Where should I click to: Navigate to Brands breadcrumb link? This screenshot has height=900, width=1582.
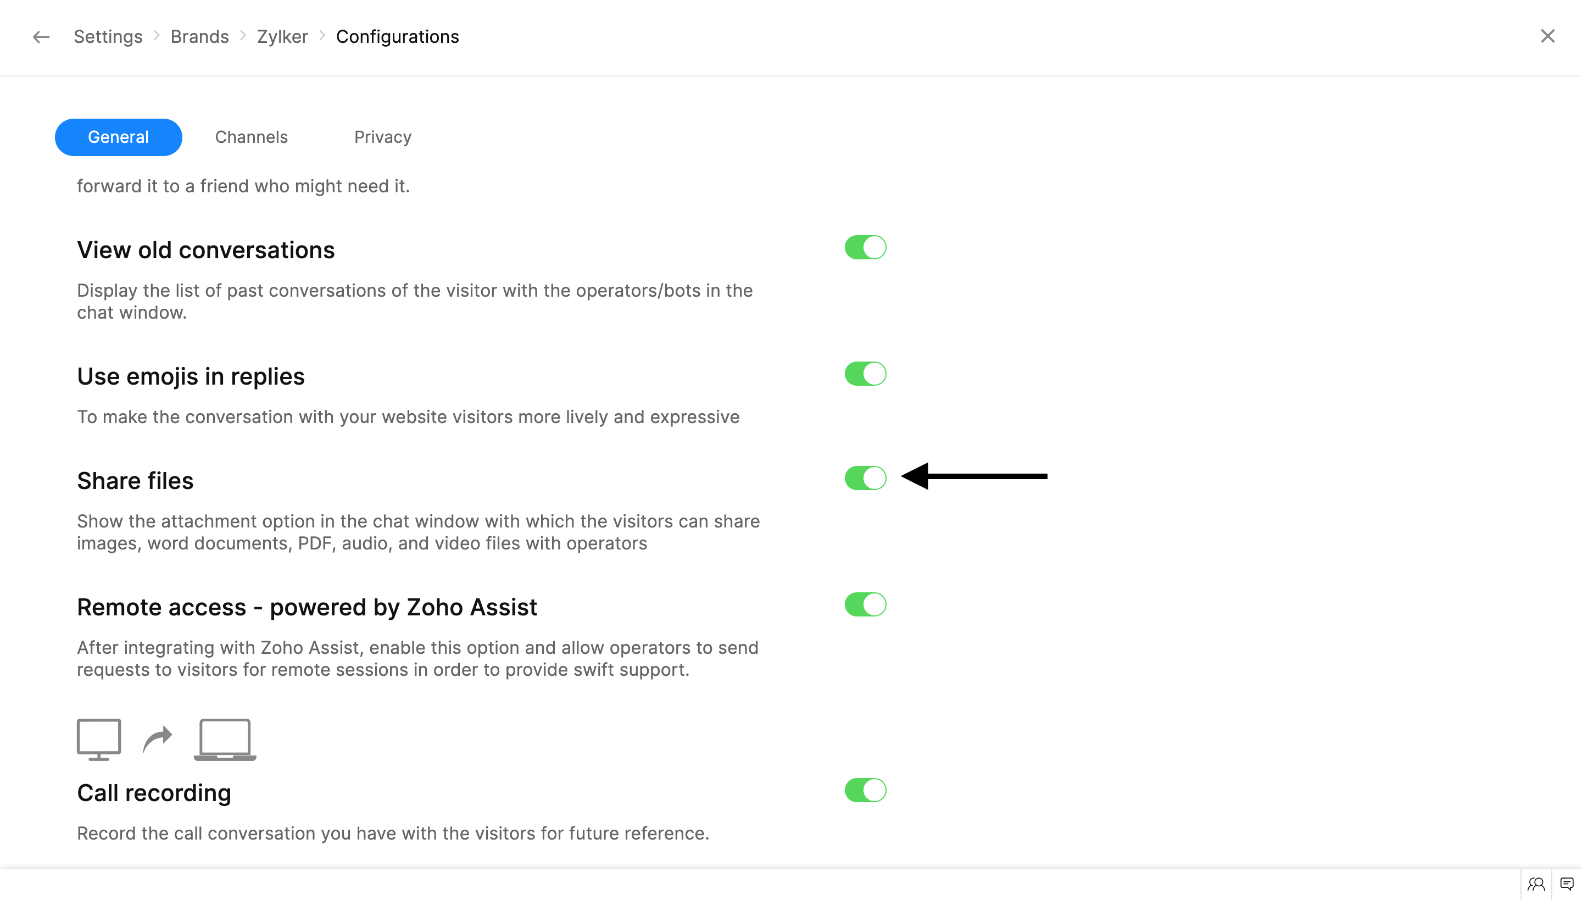(x=199, y=37)
